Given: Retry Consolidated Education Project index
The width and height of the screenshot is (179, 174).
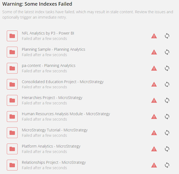Looking at the screenshot, I should pos(167,84).
